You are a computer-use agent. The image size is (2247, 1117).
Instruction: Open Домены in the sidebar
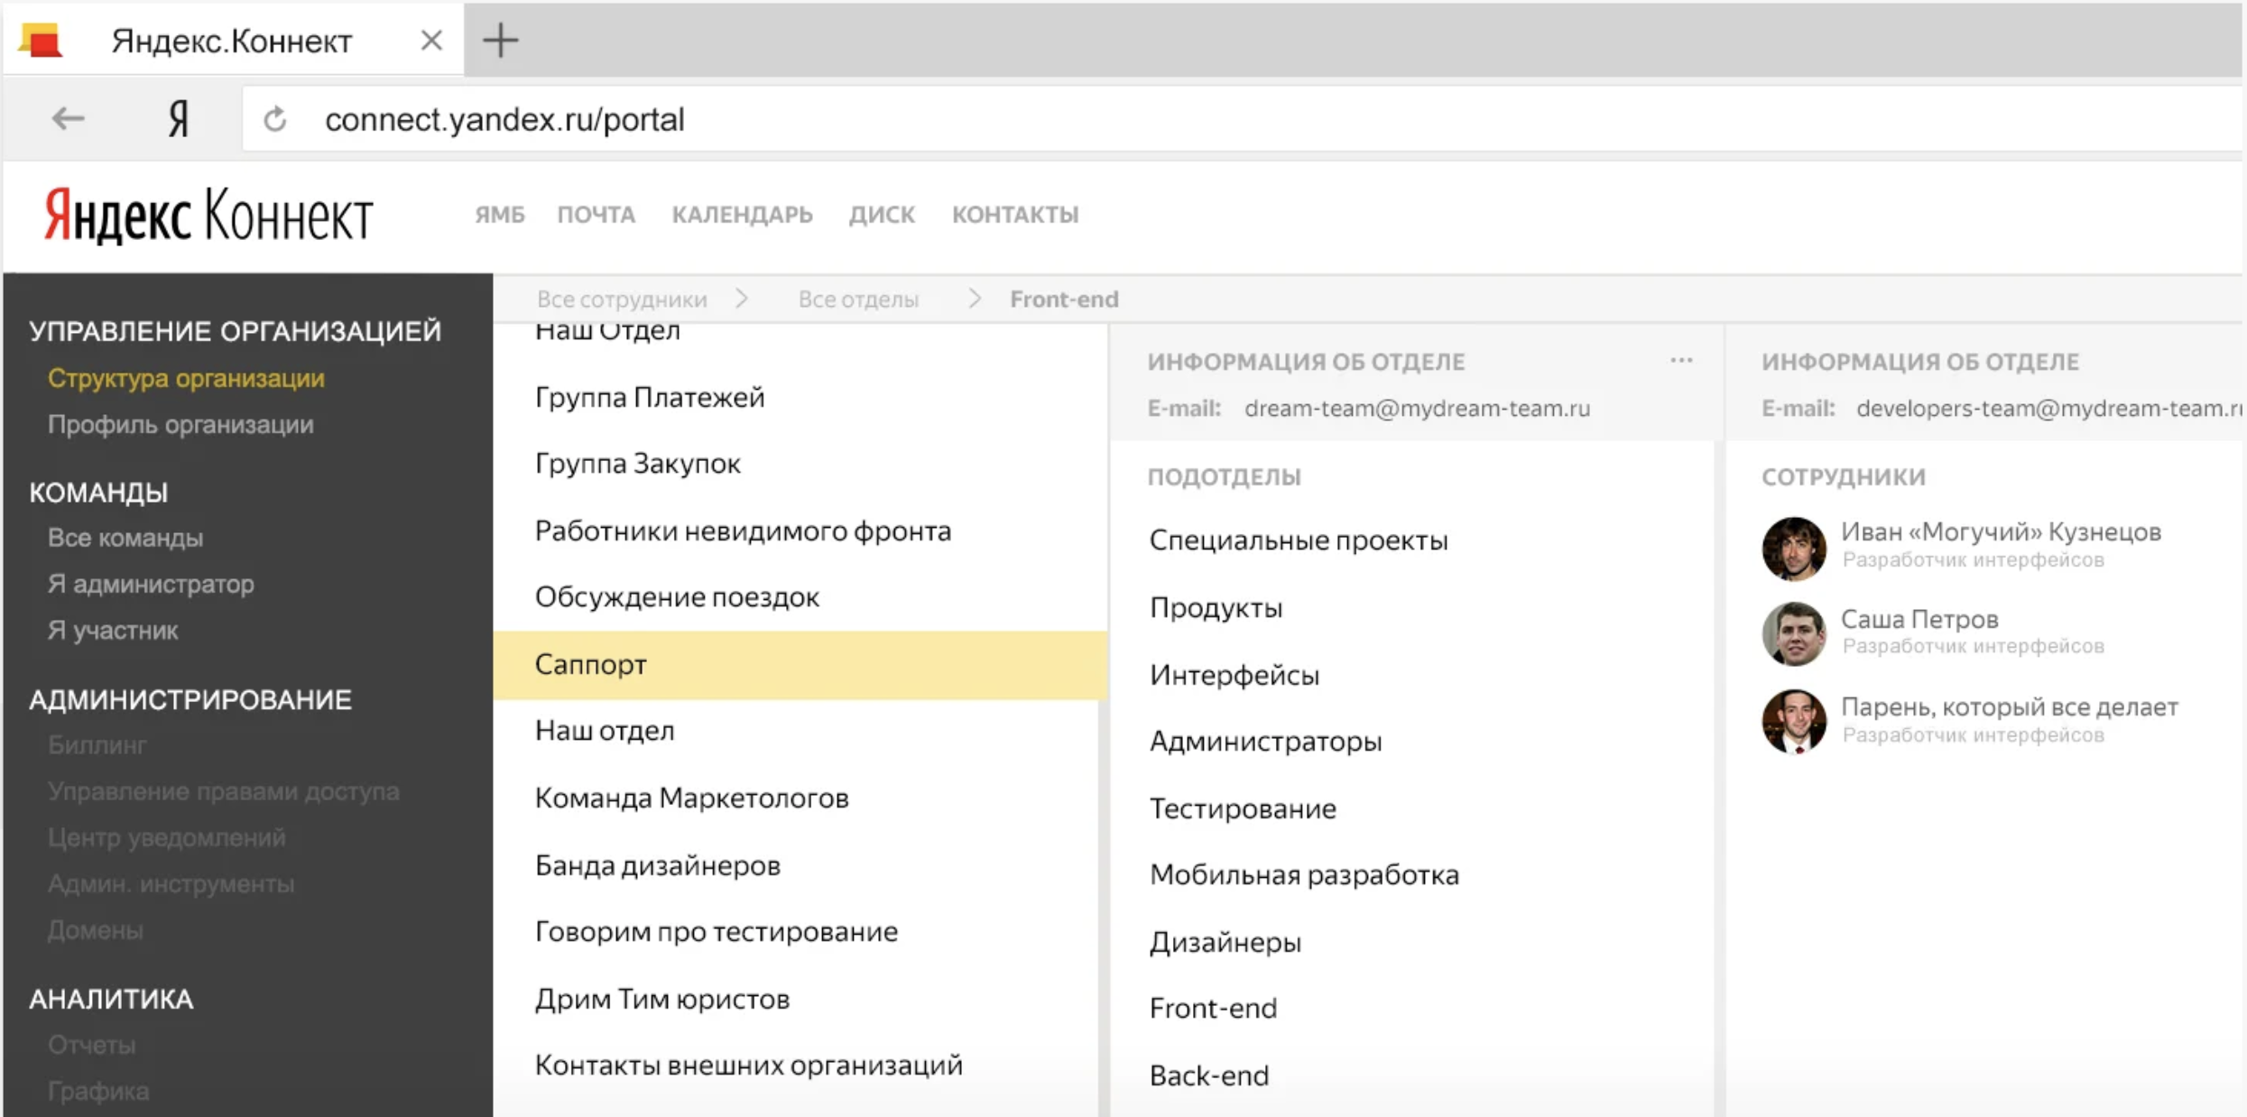click(95, 929)
